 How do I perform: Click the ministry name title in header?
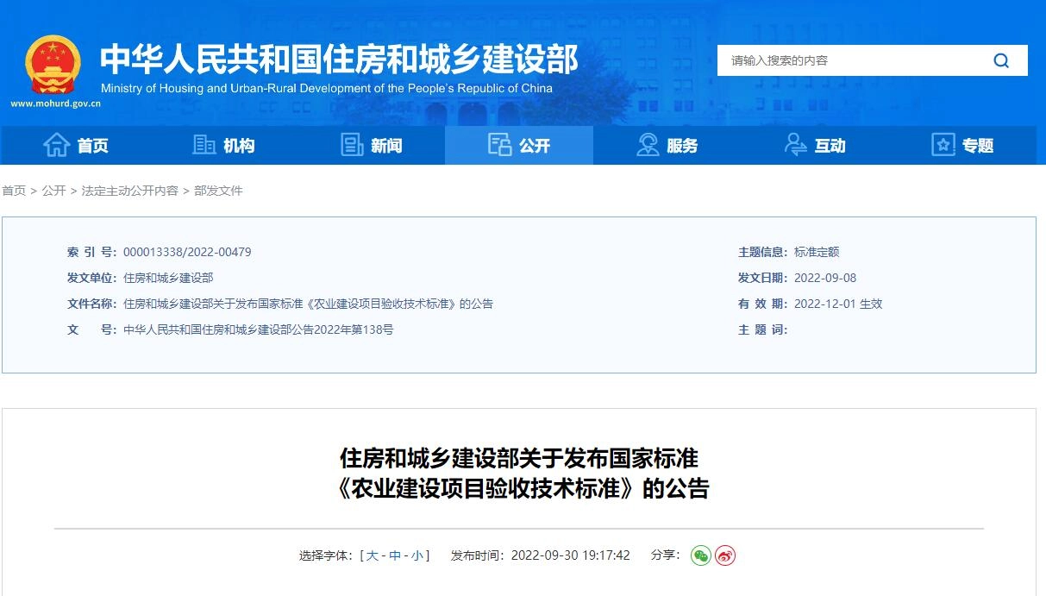(x=339, y=59)
